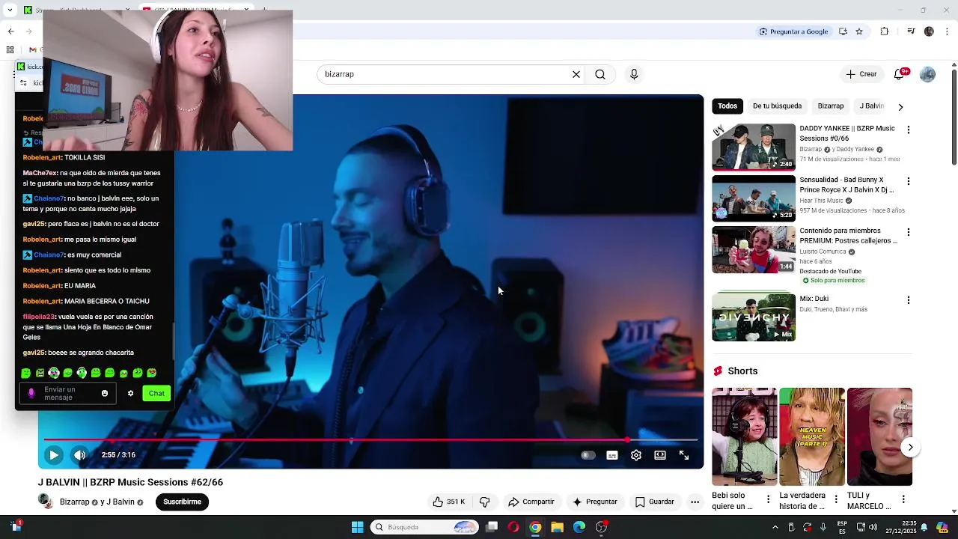Open the emoji picker in chat input
Image resolution: width=958 pixels, height=539 pixels.
pos(105,393)
